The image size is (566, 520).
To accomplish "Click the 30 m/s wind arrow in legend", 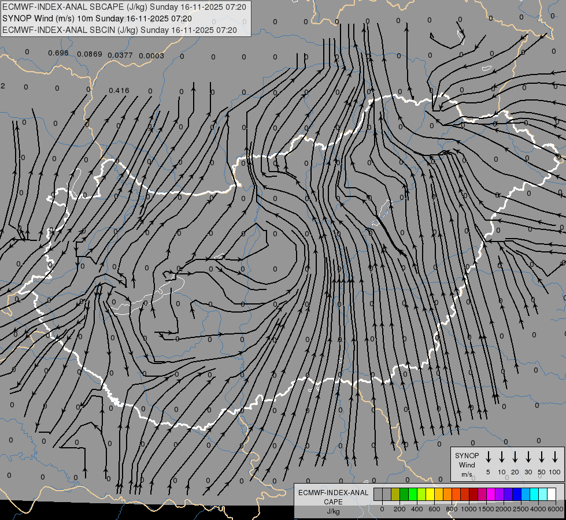I will (528, 457).
